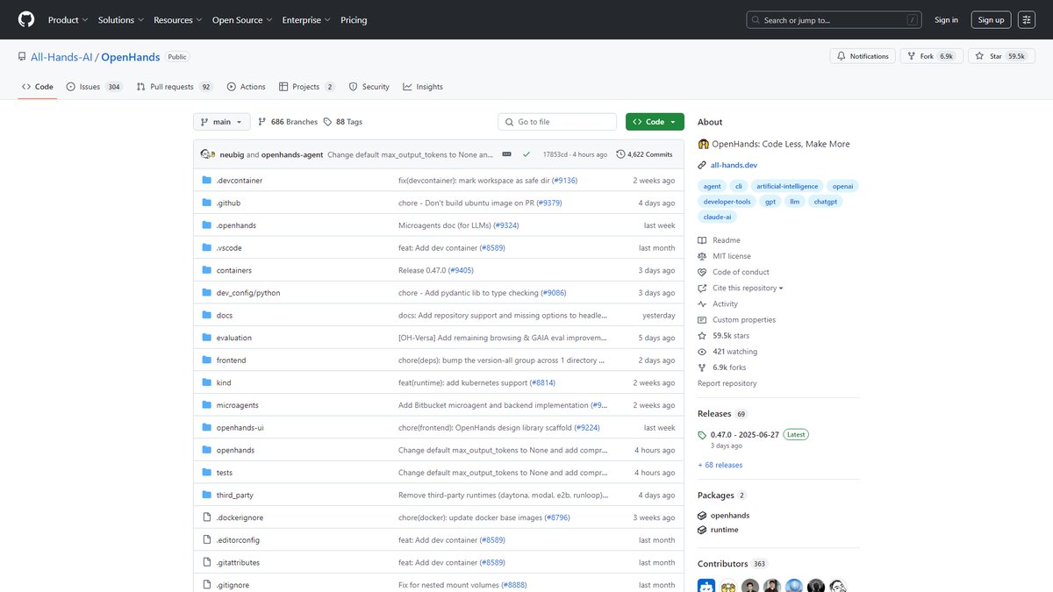Open the All-Hands-AI organization link
This screenshot has width=1053, height=592.
61,57
